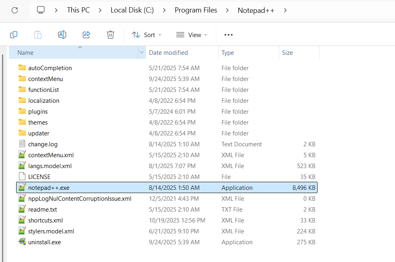Click the This PC monitor icon

(x=41, y=10)
